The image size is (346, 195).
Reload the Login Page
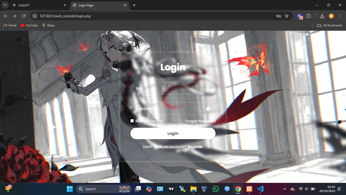pyautogui.click(x=24, y=16)
